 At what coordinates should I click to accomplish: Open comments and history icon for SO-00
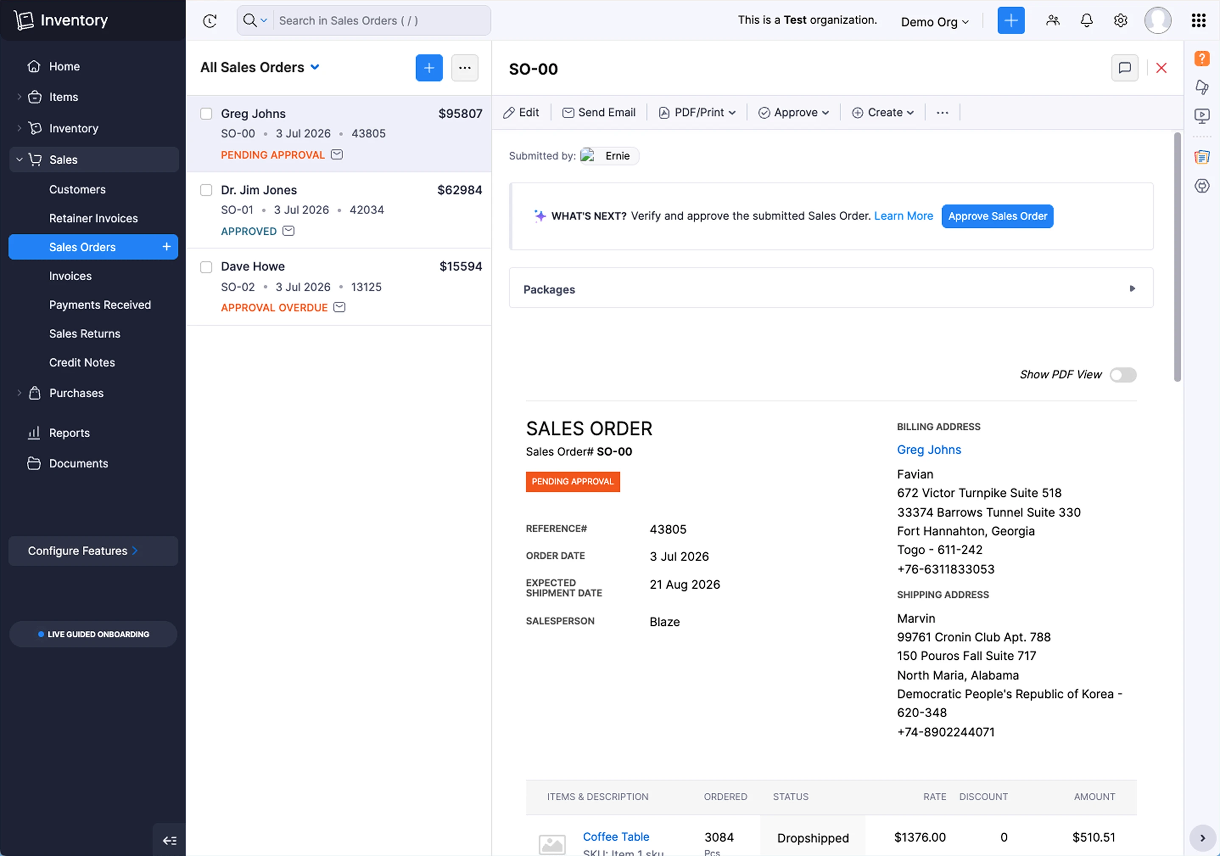[x=1125, y=68]
